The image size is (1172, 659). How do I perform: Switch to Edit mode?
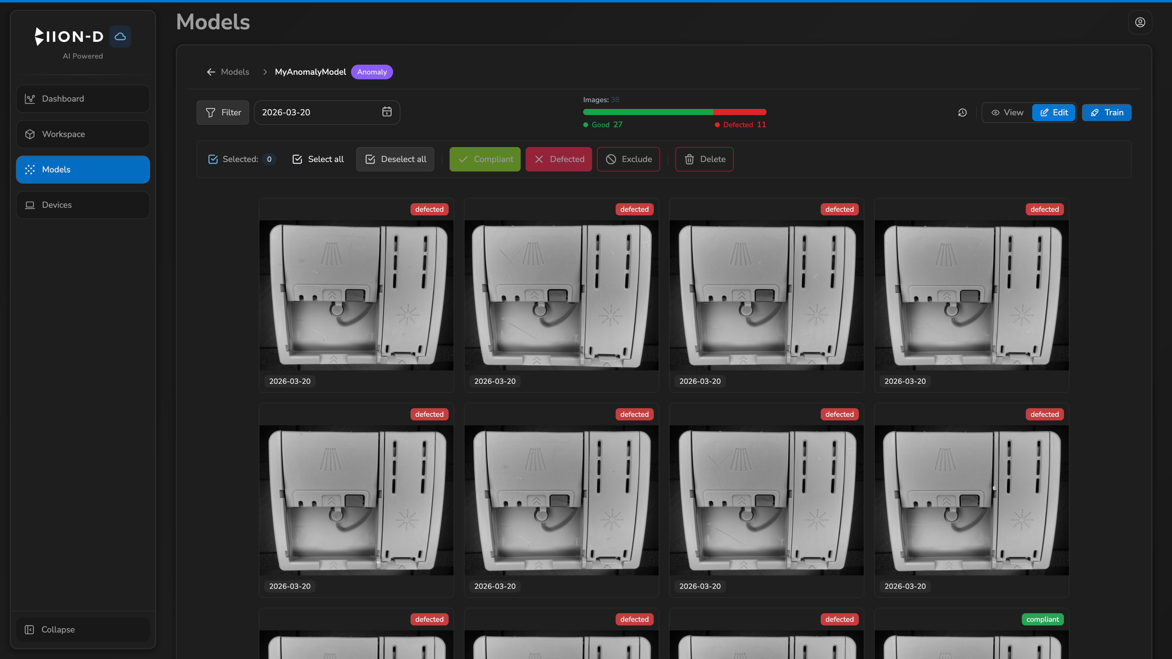pyautogui.click(x=1054, y=113)
